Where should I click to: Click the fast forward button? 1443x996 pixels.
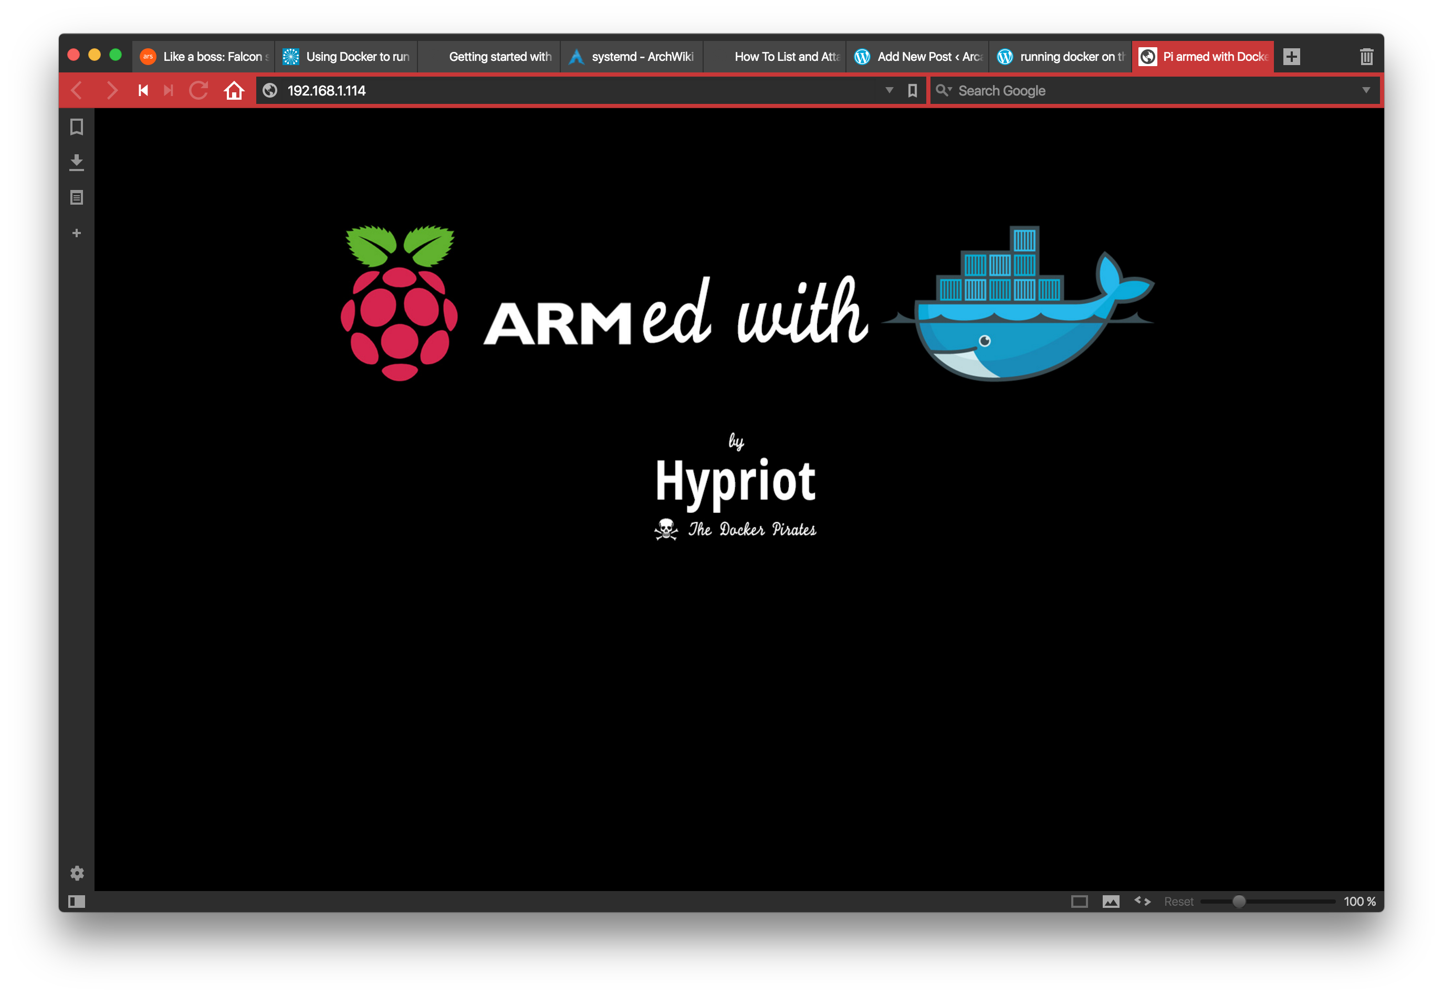pyautogui.click(x=169, y=90)
